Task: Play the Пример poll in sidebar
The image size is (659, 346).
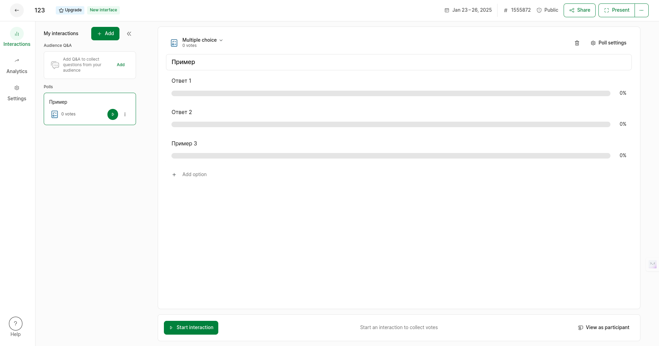Action: click(113, 114)
